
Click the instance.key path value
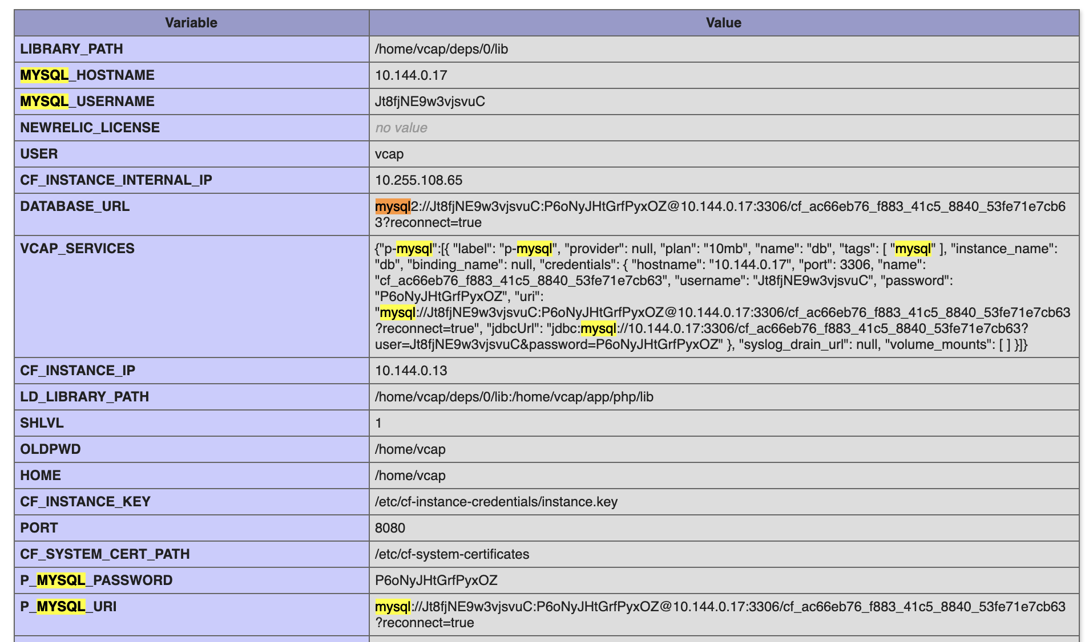tap(496, 502)
